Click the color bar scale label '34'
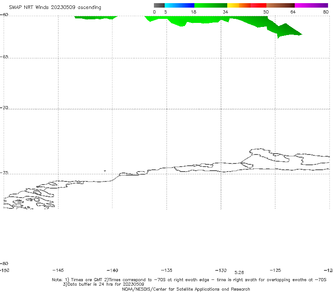Viewport: 333px width, 292px height. [225, 12]
